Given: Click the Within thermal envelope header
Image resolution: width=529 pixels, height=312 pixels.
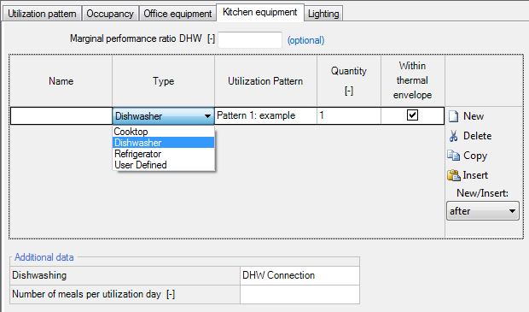Looking at the screenshot, I should (x=412, y=80).
